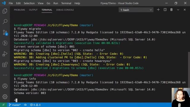The width and height of the screenshot is (190, 107).
Task: Click the "$ flyway info" command text
Action: point(25,79)
